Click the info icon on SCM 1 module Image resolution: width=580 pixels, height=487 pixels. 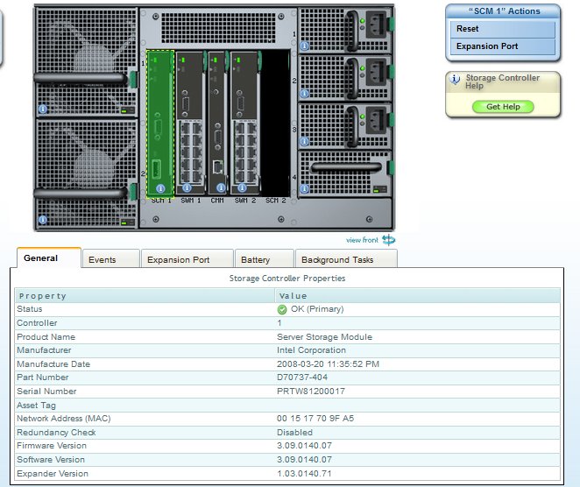pyautogui.click(x=160, y=187)
